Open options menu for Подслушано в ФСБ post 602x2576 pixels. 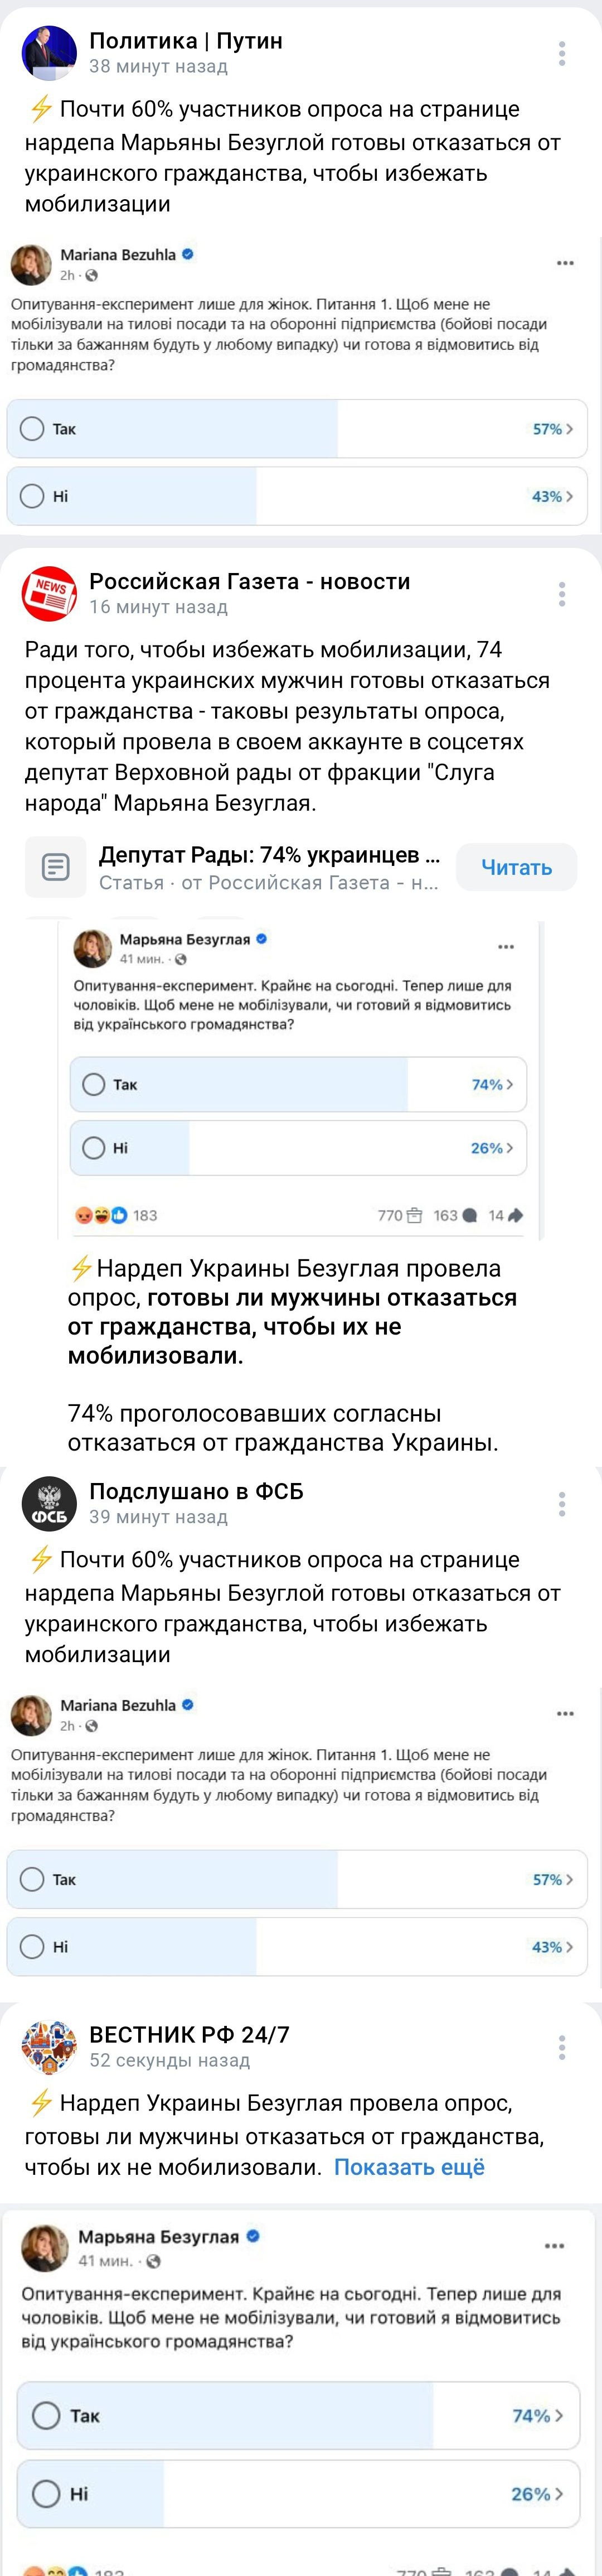click(562, 1504)
